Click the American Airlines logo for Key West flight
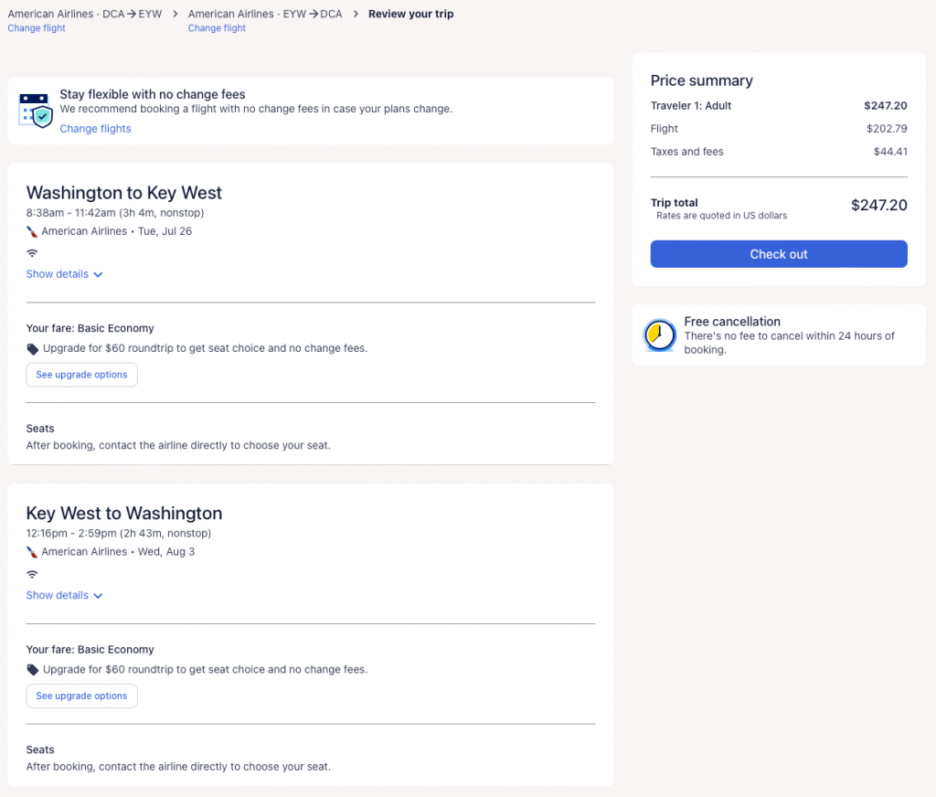Image resolution: width=936 pixels, height=797 pixels. tap(32, 552)
